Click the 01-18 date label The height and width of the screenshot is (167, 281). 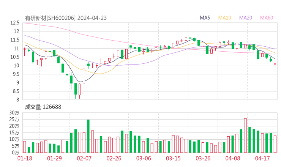(25, 158)
